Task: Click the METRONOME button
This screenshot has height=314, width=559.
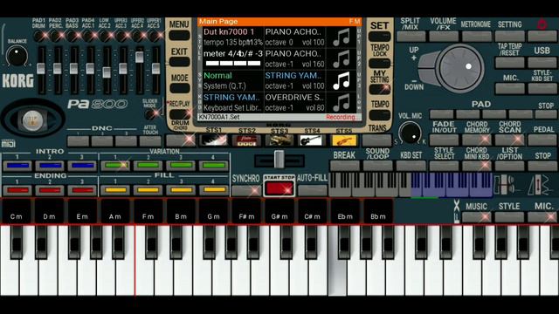Action: [x=477, y=36]
